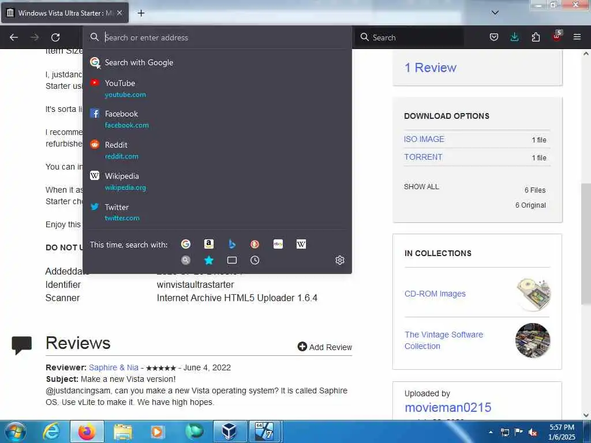Click the scrollbar up arrow
The image size is (591, 443).
click(x=586, y=54)
